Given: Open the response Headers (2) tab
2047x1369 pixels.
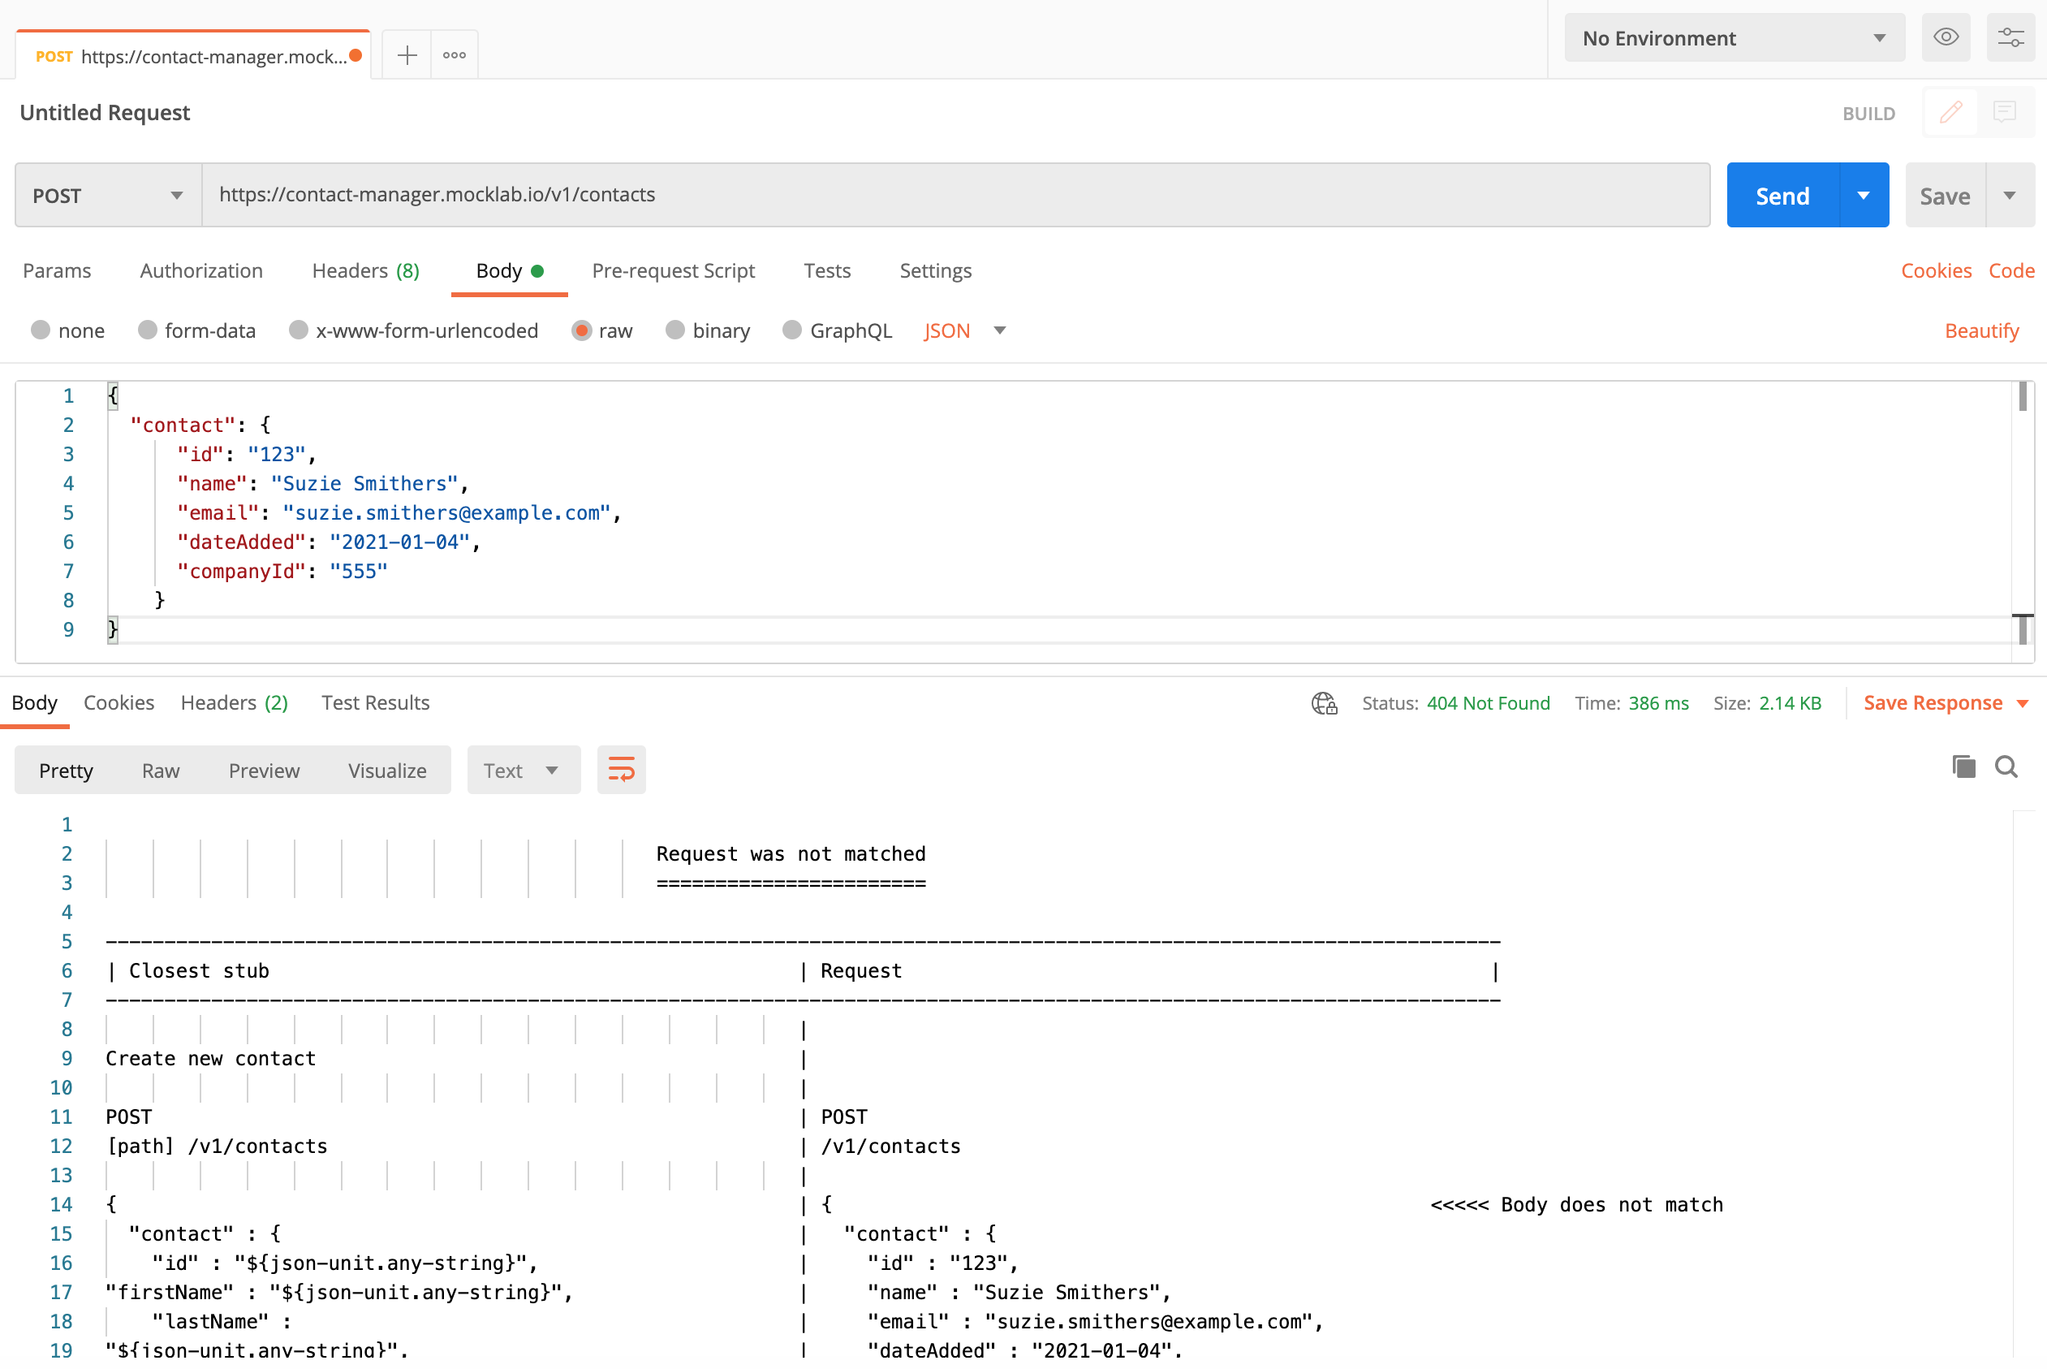Looking at the screenshot, I should [x=234, y=703].
